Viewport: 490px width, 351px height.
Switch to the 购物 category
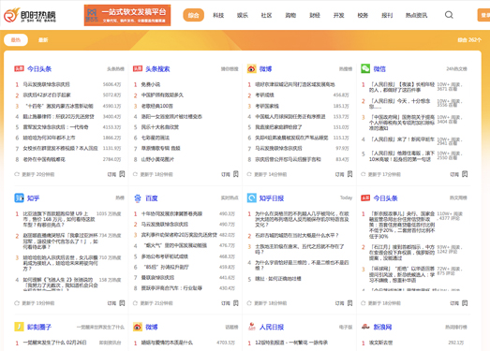point(290,15)
